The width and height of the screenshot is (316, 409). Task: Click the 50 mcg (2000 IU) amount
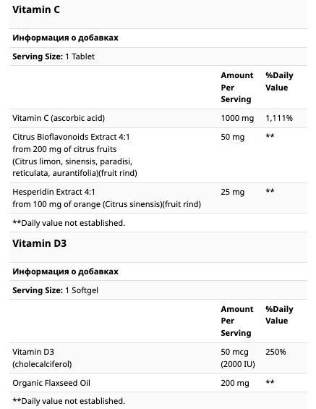(238, 358)
